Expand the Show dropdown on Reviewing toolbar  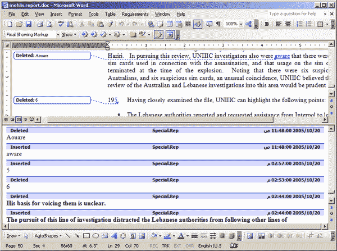point(69,34)
